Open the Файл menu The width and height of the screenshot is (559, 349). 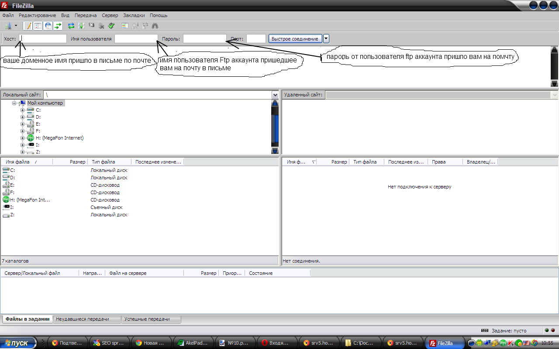pyautogui.click(x=8, y=15)
